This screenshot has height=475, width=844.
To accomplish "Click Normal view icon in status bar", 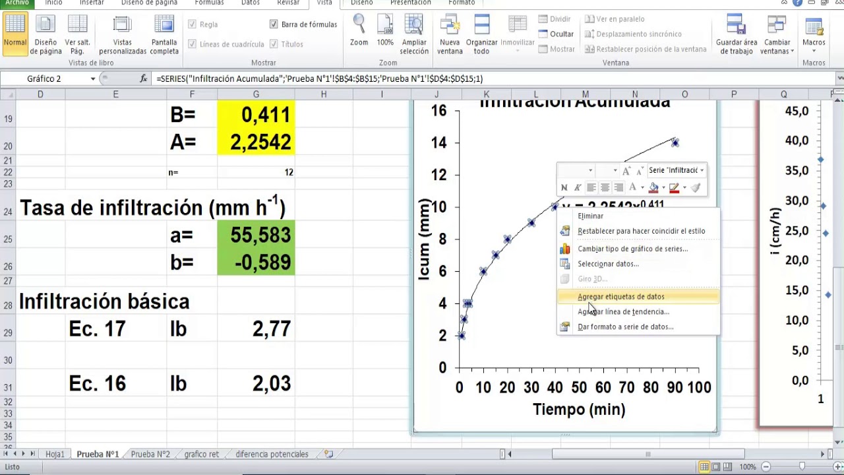I will pos(705,467).
